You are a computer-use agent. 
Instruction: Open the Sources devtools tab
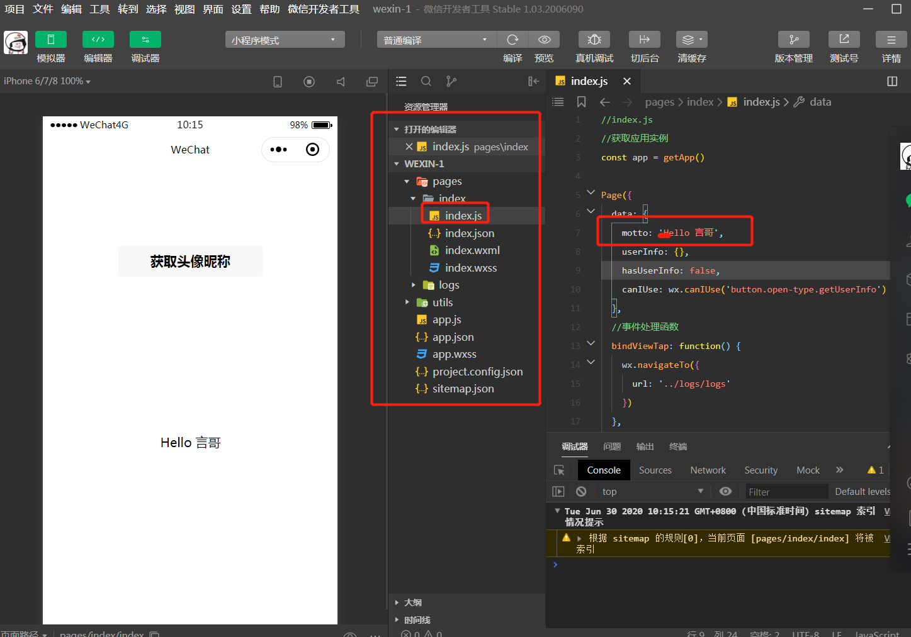655,470
